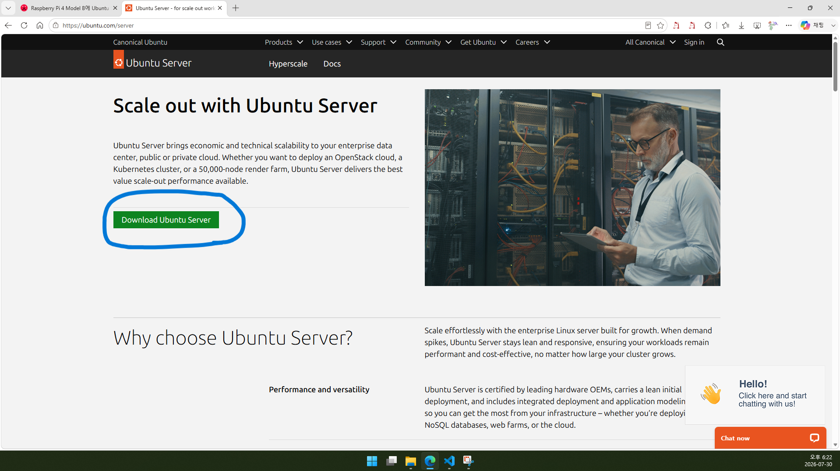Open the Downloads icon

point(741,25)
